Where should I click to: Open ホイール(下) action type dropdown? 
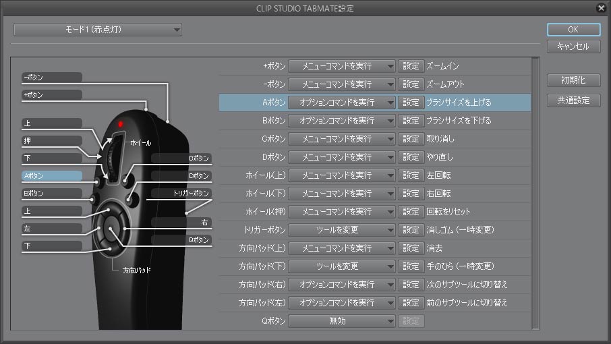pyautogui.click(x=342, y=194)
